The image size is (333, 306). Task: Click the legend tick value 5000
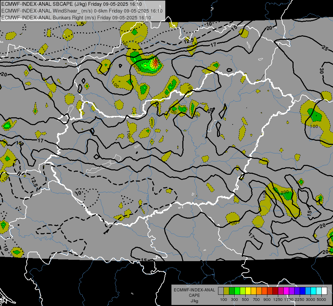321,300
